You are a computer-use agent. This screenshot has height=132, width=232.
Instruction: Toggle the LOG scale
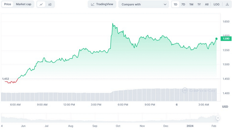(x=216, y=4)
